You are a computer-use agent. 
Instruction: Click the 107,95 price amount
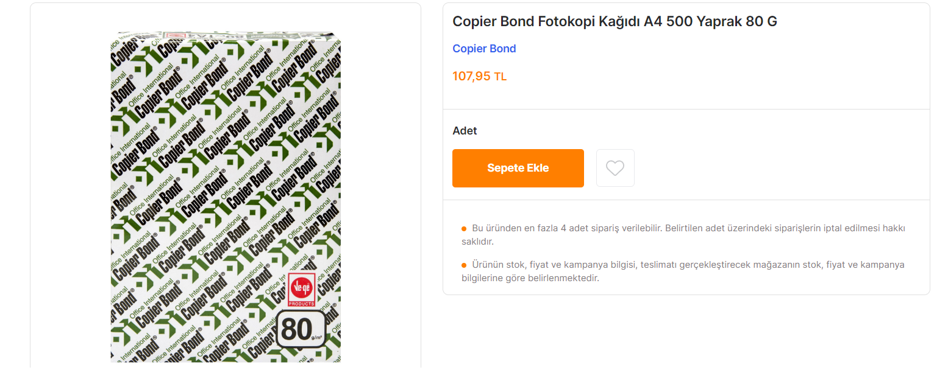click(x=471, y=77)
